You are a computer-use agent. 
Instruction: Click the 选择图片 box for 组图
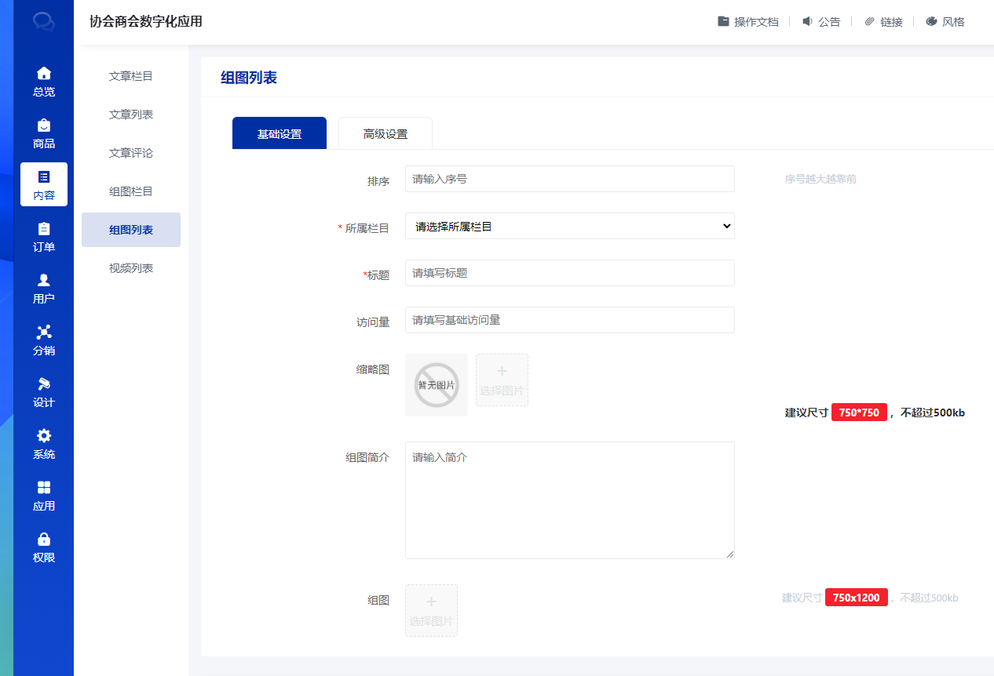pos(431,610)
